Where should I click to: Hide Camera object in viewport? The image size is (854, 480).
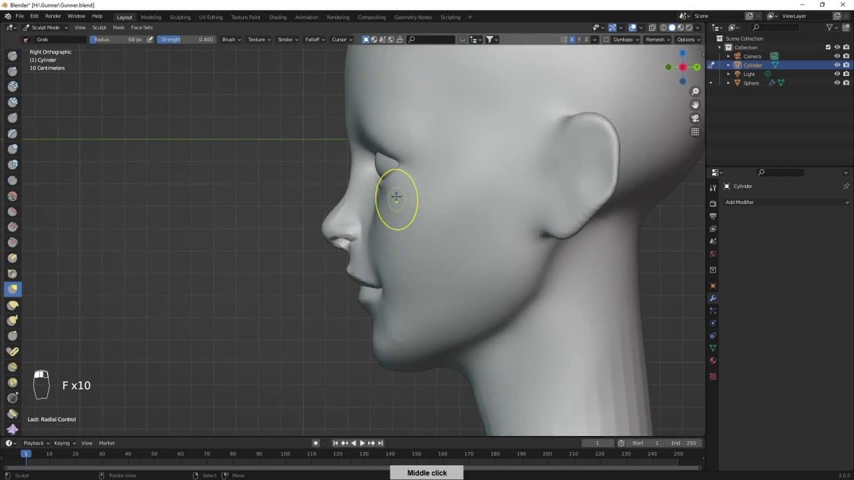click(x=837, y=56)
